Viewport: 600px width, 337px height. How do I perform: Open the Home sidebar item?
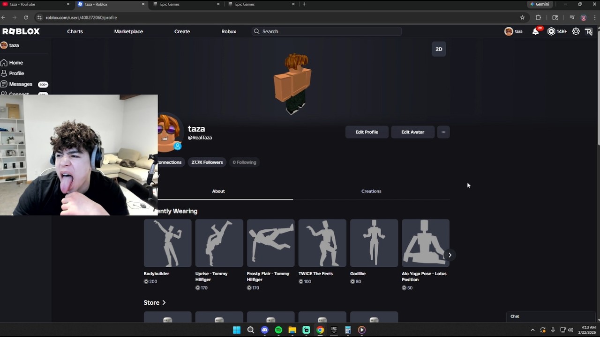coord(12,62)
